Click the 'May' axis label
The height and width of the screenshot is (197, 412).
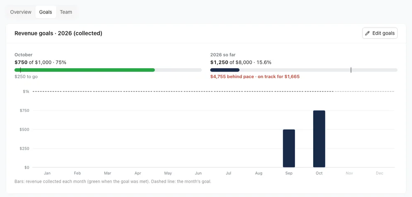168,173
